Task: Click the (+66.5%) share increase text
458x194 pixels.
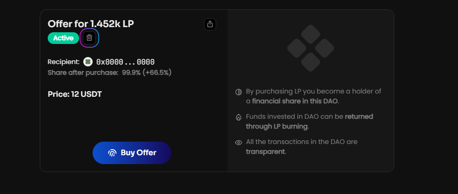Action: pyautogui.click(x=157, y=72)
